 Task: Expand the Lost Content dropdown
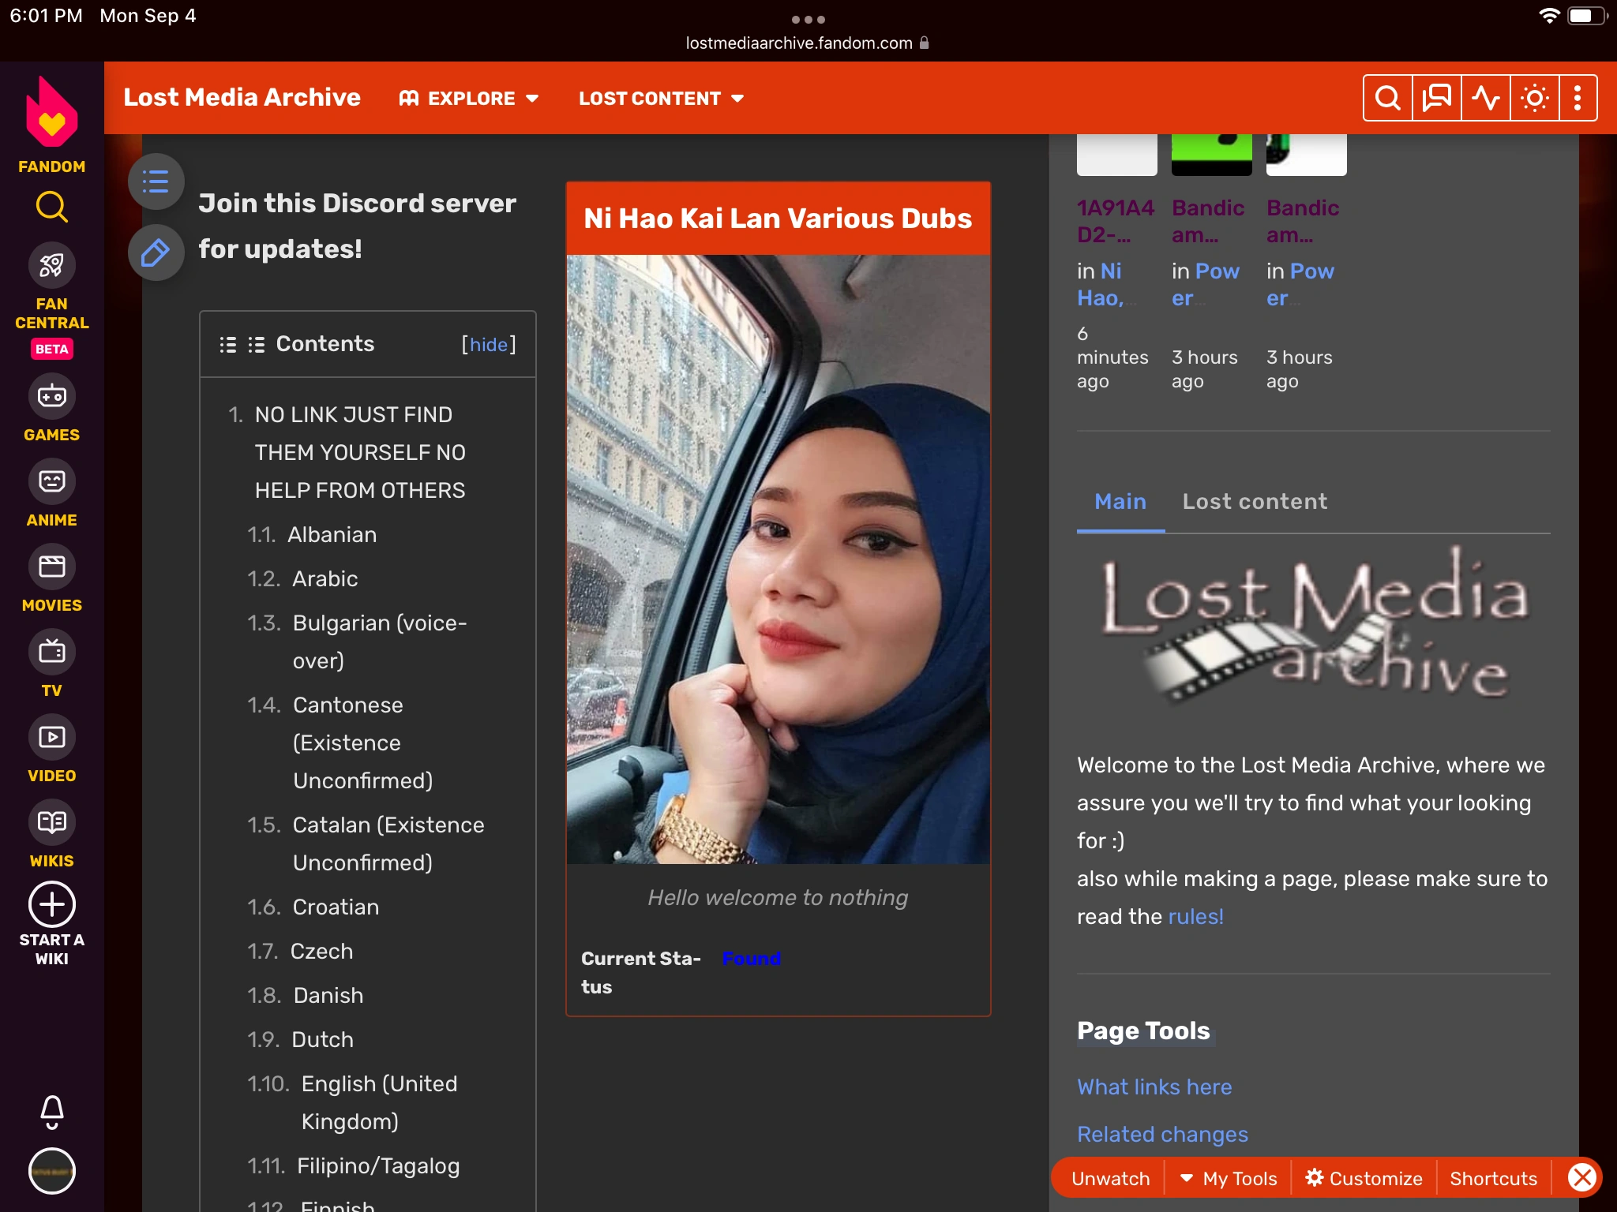[x=661, y=99]
